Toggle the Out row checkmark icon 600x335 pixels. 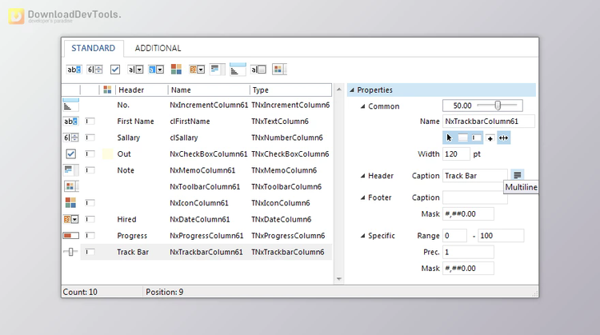(70, 154)
